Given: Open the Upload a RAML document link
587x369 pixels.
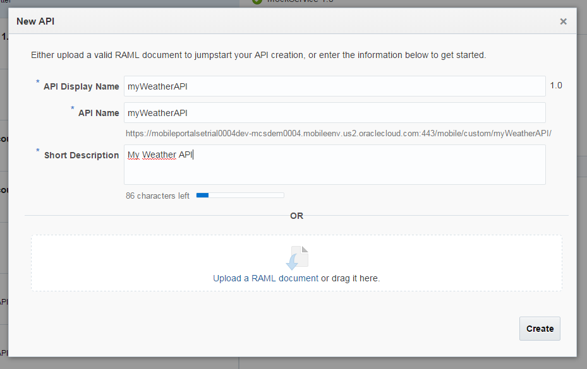Looking at the screenshot, I should tap(265, 278).
